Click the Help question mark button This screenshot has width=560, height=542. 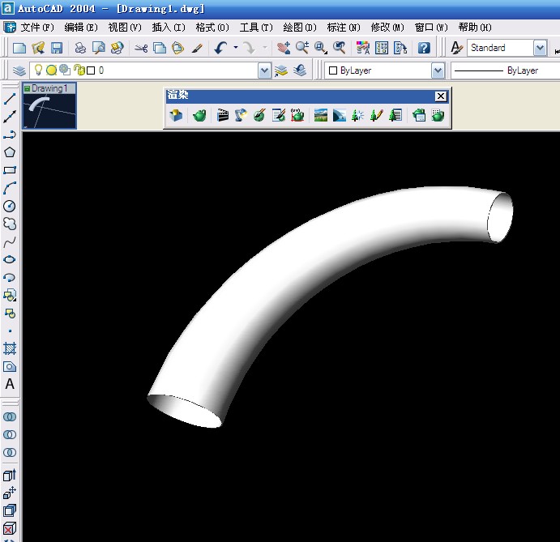tap(424, 48)
